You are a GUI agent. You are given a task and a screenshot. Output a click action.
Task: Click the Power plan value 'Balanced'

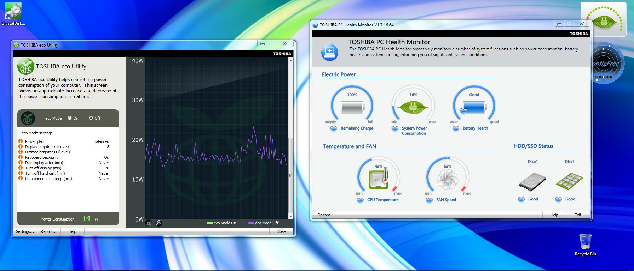point(101,141)
